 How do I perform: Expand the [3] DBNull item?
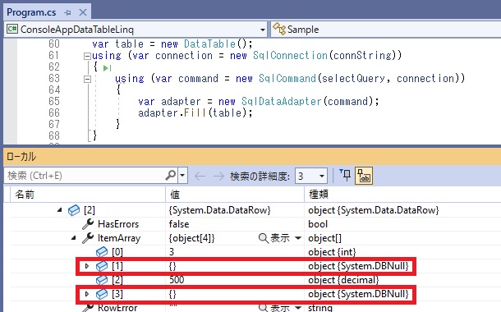pos(86,294)
